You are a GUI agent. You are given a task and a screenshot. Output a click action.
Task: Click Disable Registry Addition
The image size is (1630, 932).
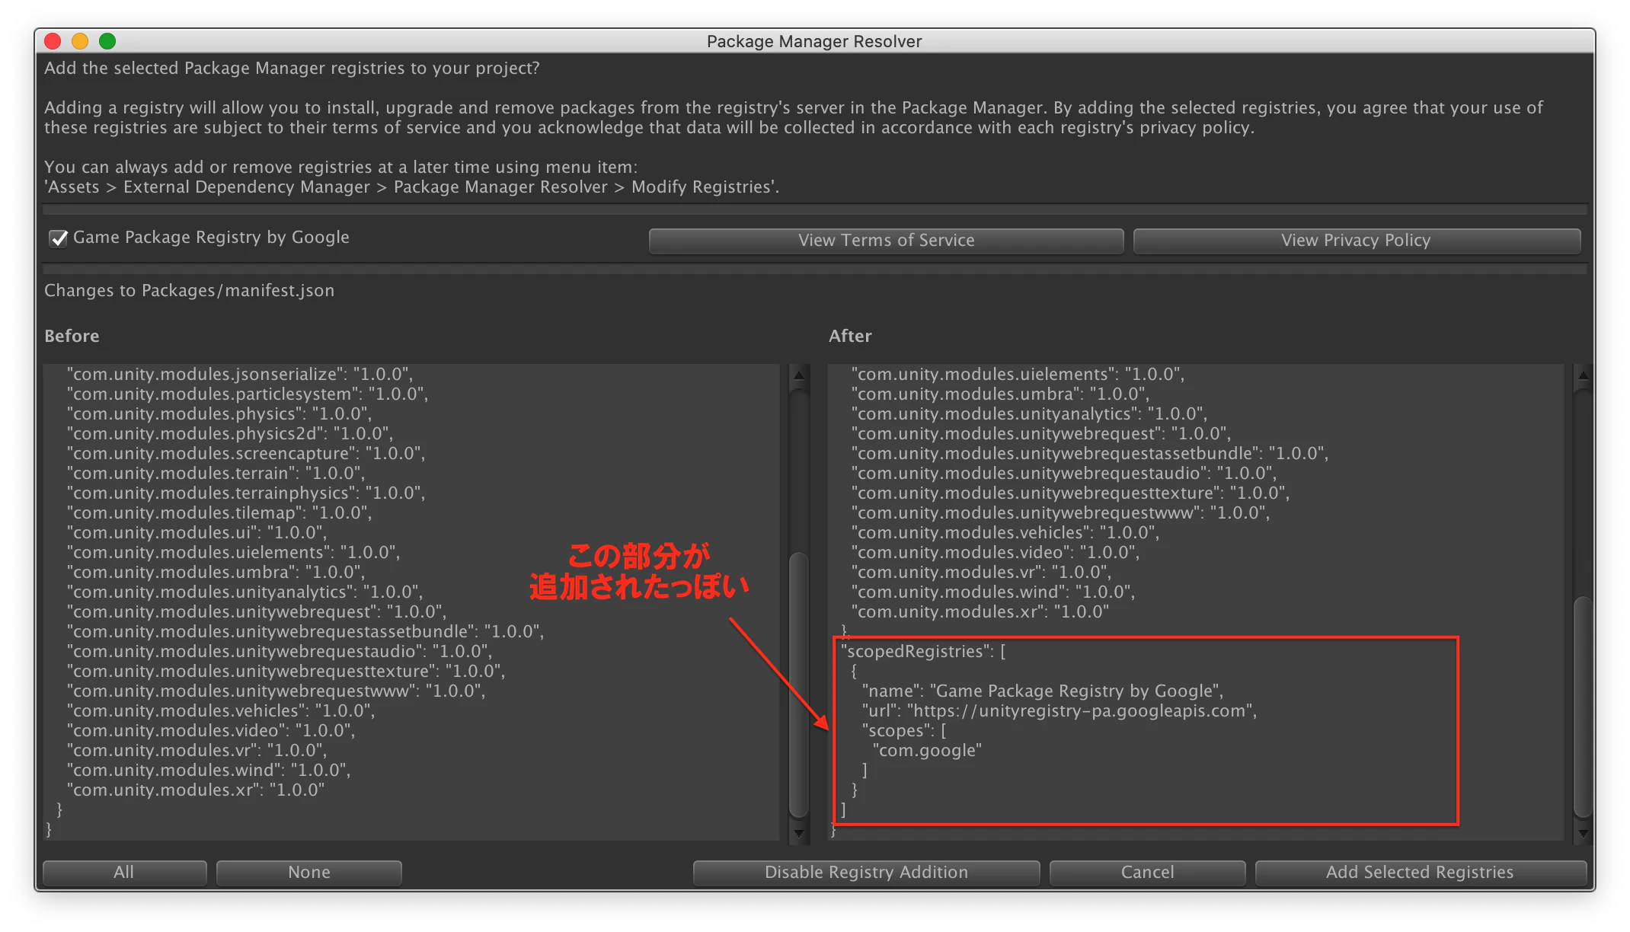click(x=866, y=873)
